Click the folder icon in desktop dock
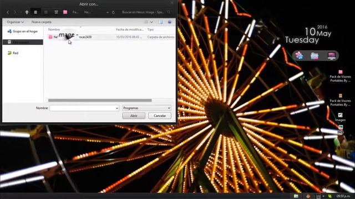Viewport: 355px width, 199px height. [x=315, y=56]
